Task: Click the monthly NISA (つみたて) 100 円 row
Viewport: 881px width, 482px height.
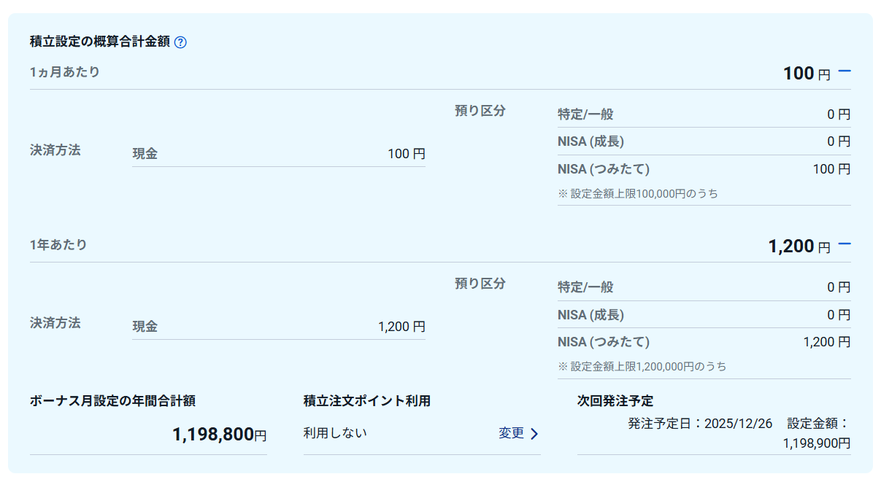Action: pos(704,169)
